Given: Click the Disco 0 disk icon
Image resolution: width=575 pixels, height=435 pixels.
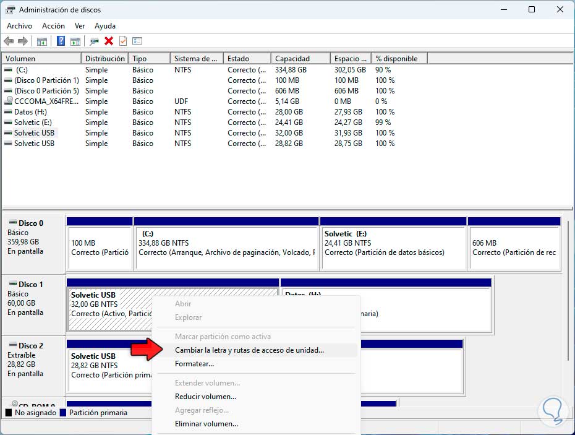Looking at the screenshot, I should click(13, 223).
